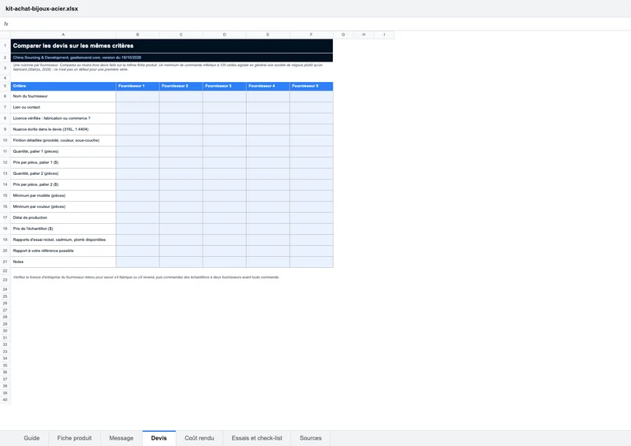631x446 pixels.
Task: Click the fx formula bar field
Action: pos(315,24)
